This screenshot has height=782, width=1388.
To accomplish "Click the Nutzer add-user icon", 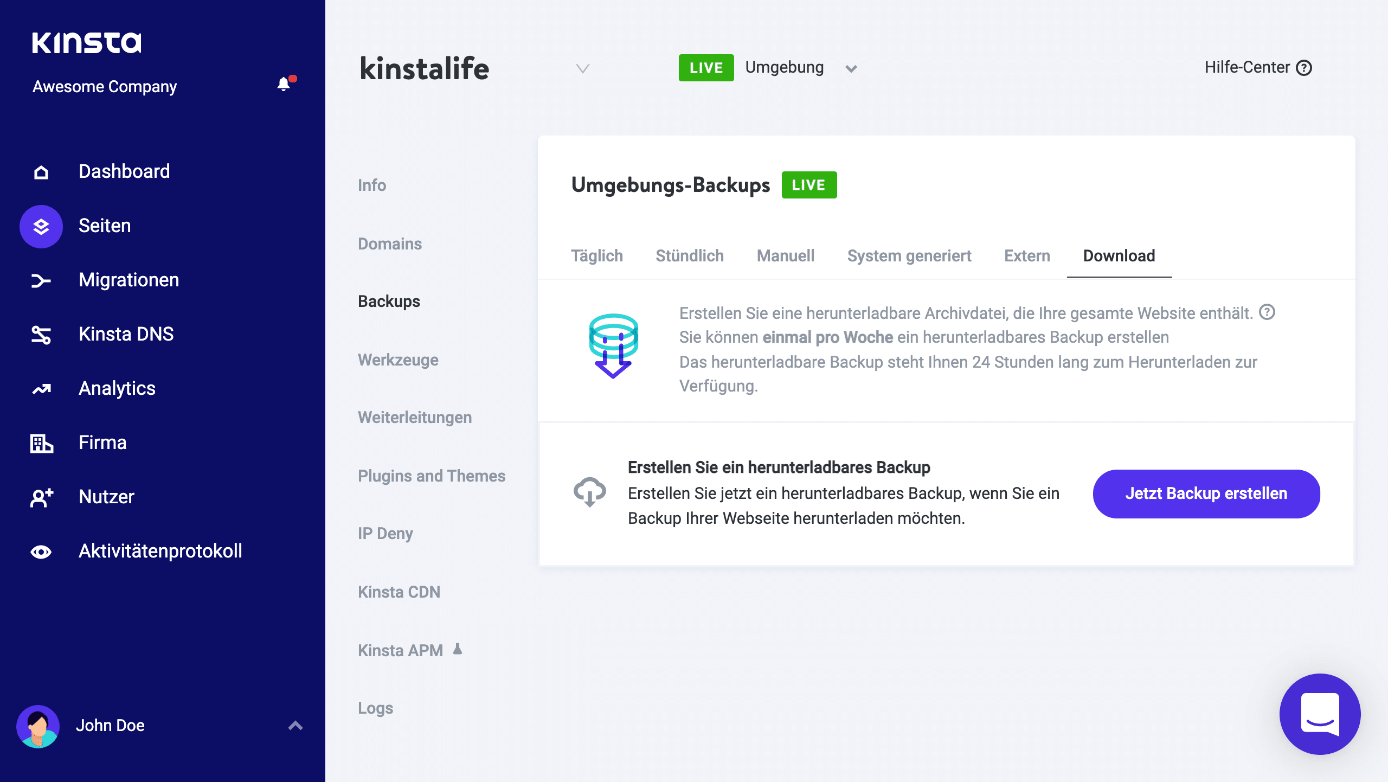I will coord(41,497).
